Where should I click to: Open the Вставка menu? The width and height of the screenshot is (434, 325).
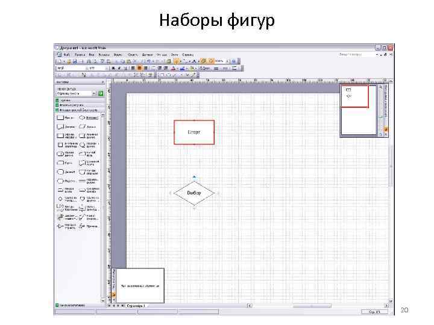pyautogui.click(x=104, y=55)
